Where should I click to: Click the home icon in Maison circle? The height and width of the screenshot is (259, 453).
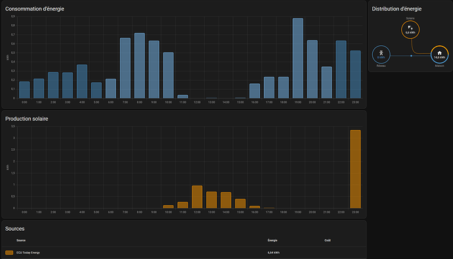(439, 52)
